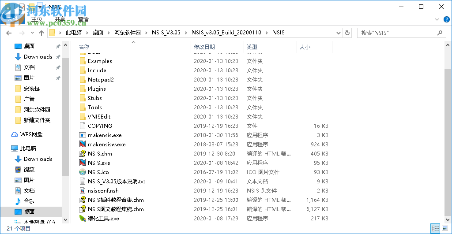Expand the chevron after NSIS_v3.05_Build_20200110 breadcrumb
The width and height of the screenshot is (452, 234).
267,33
